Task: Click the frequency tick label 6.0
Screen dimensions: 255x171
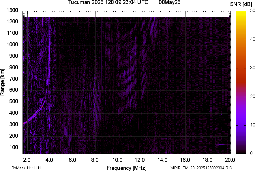Action: click(x=72, y=160)
